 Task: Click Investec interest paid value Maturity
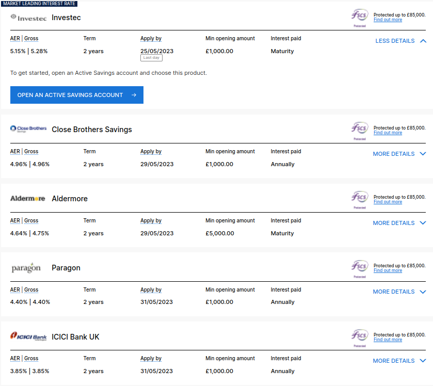coord(282,51)
